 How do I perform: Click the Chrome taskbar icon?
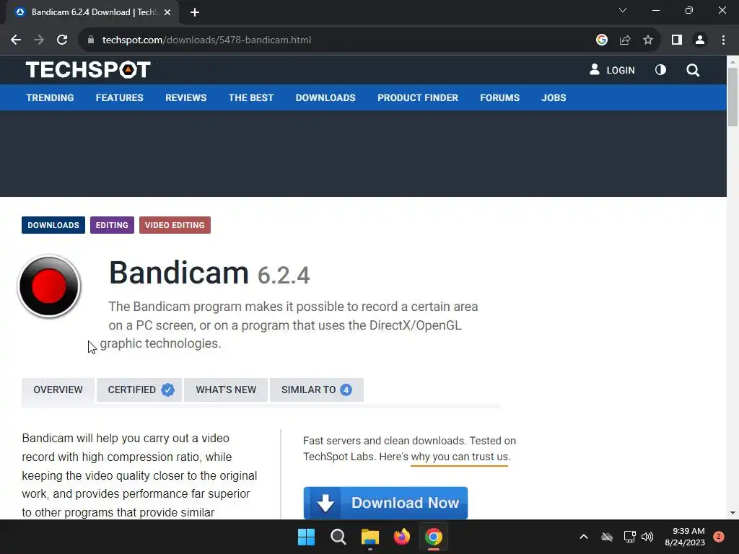point(434,537)
